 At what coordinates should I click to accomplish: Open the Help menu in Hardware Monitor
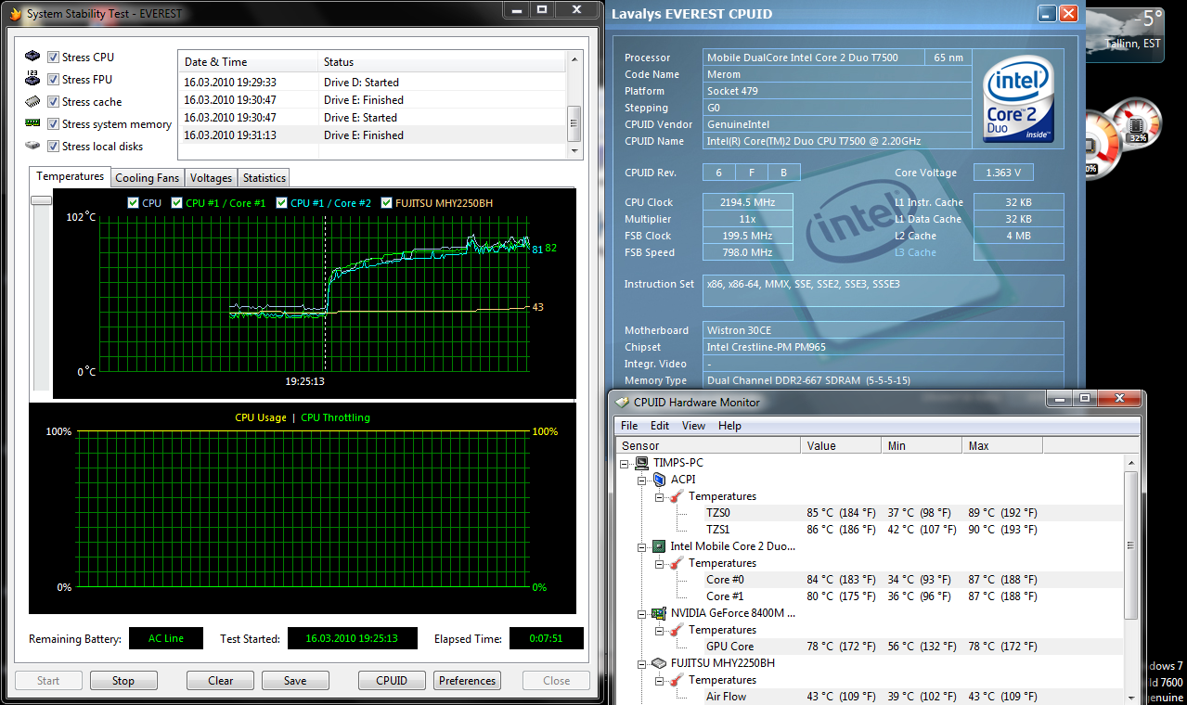pos(729,426)
